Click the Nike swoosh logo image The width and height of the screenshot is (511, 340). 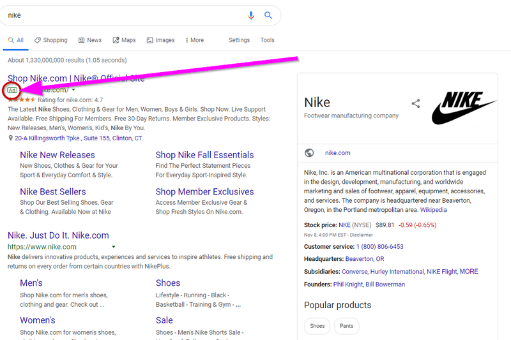[464, 108]
